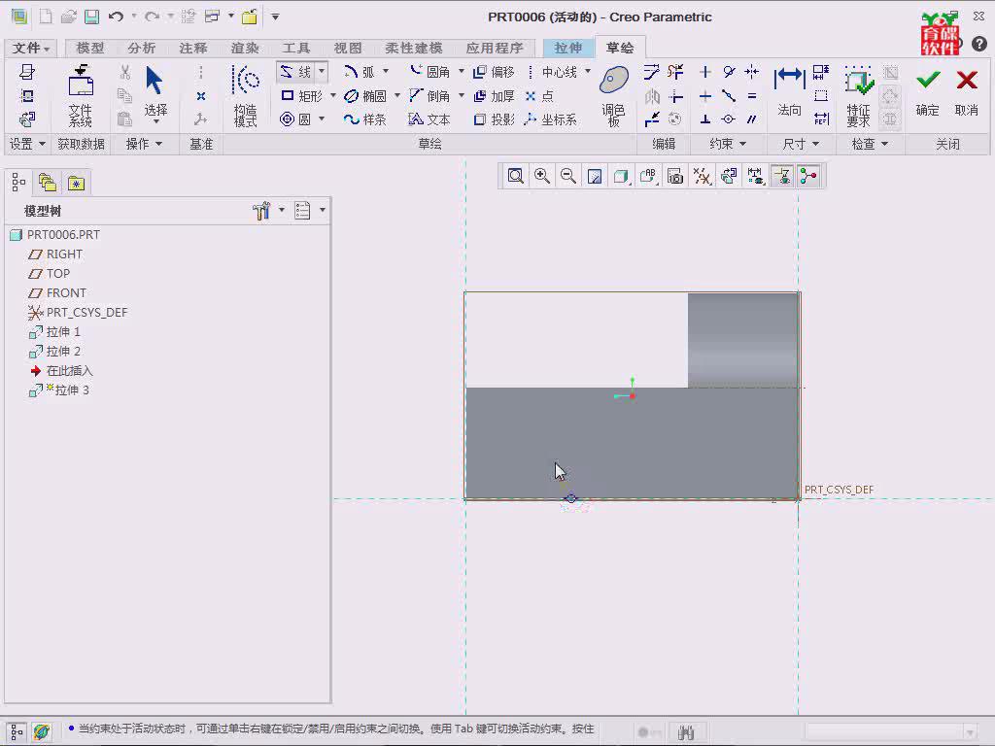Screen dimensions: 995x746
Task: Confirm the sketch with 确定
Action: [x=928, y=92]
